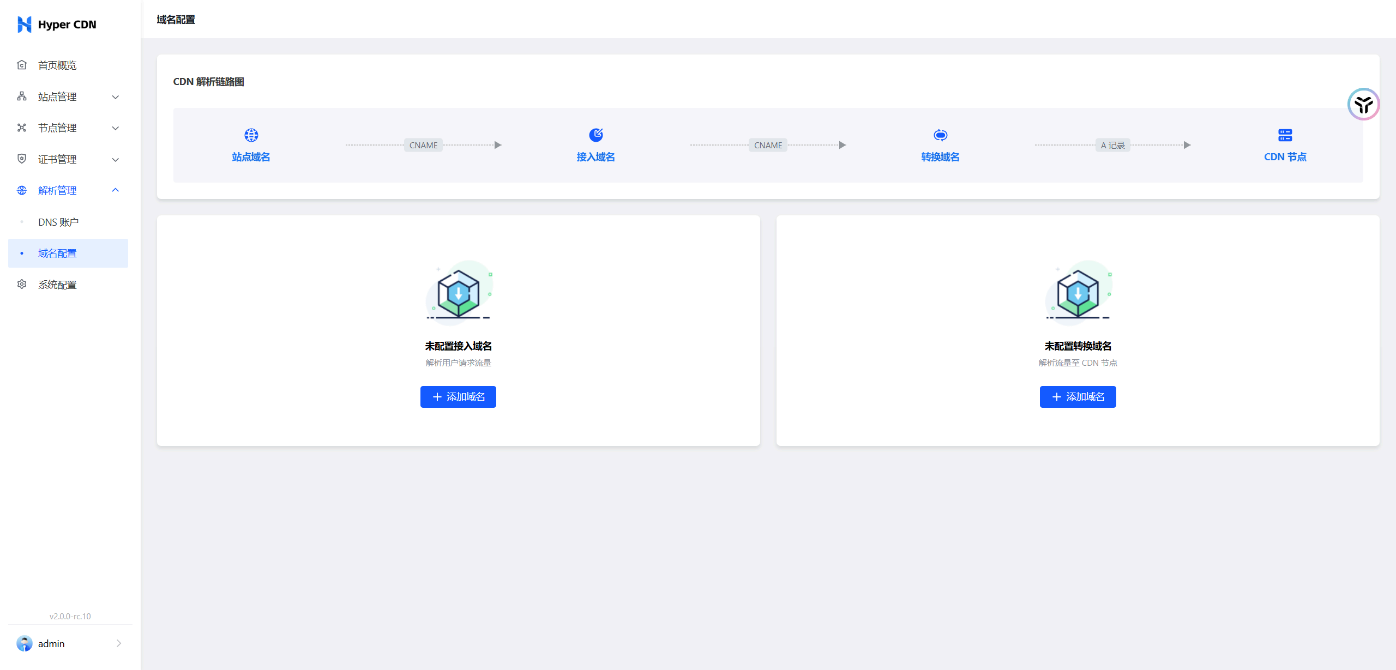
Task: Open admin user menu arrow
Action: pos(119,643)
